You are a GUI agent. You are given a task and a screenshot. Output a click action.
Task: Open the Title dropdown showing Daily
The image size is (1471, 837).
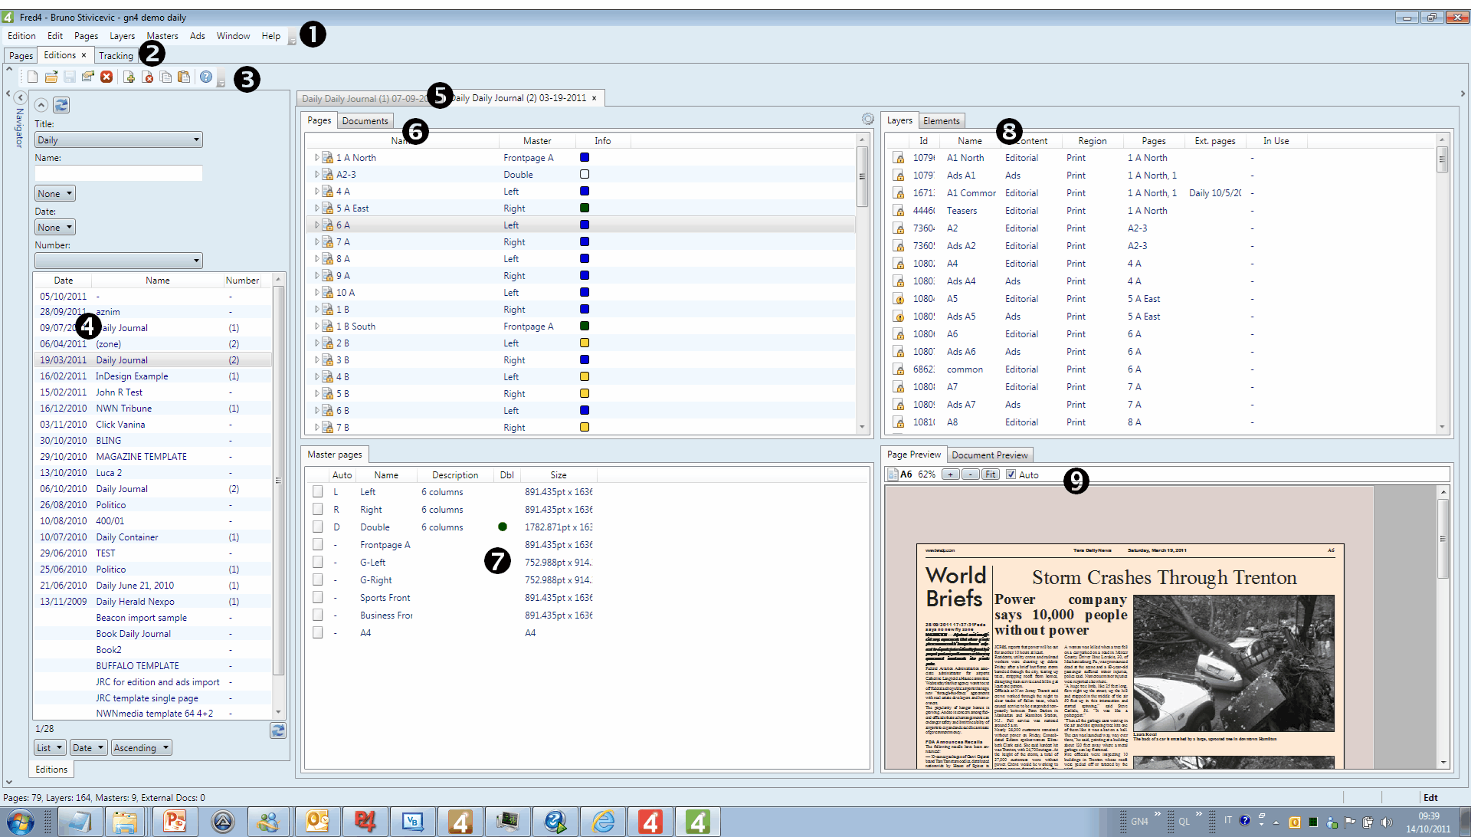click(x=118, y=139)
